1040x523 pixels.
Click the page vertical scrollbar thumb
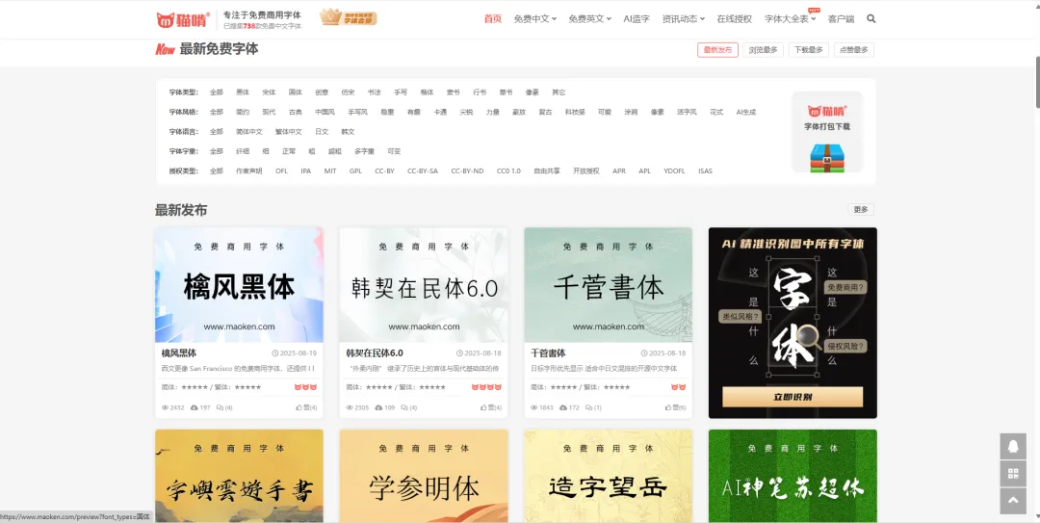coord(1036,81)
